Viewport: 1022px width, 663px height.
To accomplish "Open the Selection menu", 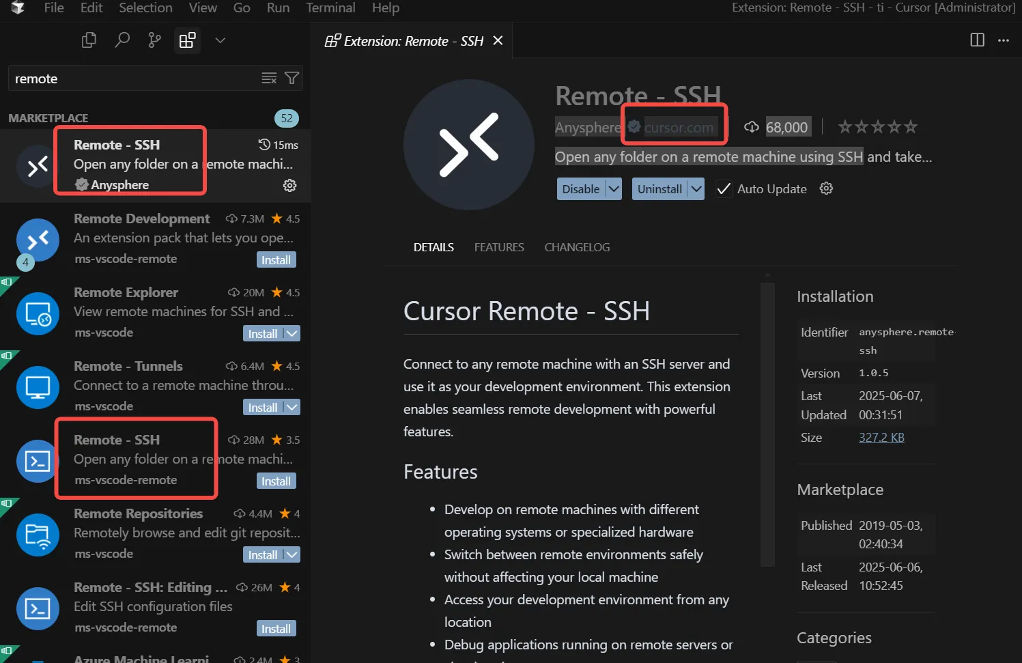I will click(x=145, y=8).
